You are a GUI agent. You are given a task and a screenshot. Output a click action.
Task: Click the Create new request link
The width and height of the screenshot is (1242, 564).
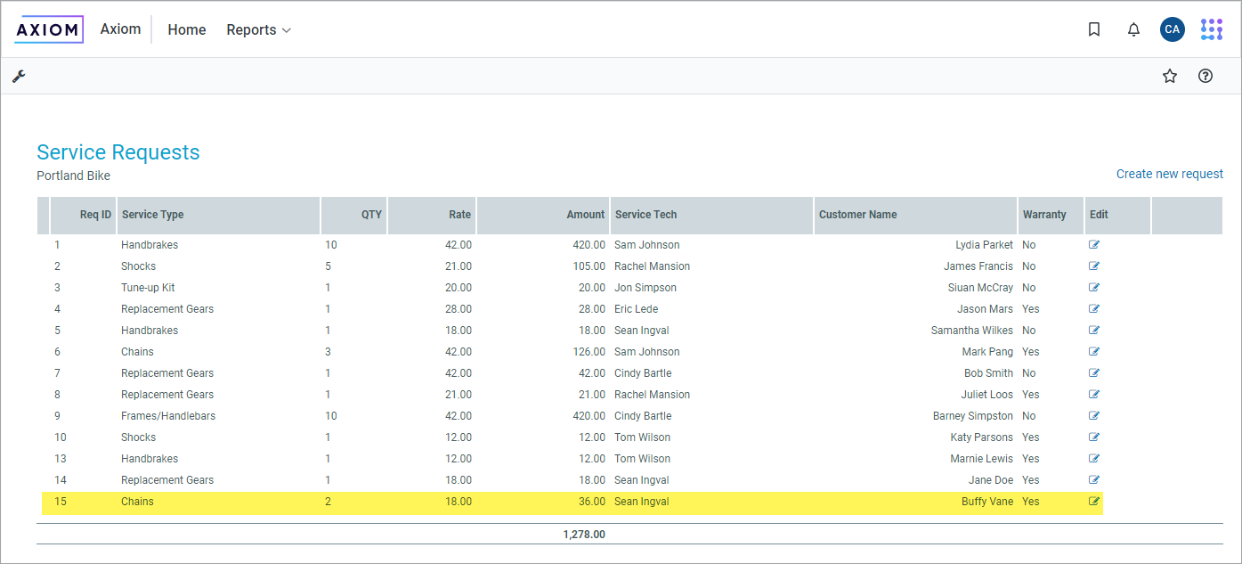tap(1169, 174)
